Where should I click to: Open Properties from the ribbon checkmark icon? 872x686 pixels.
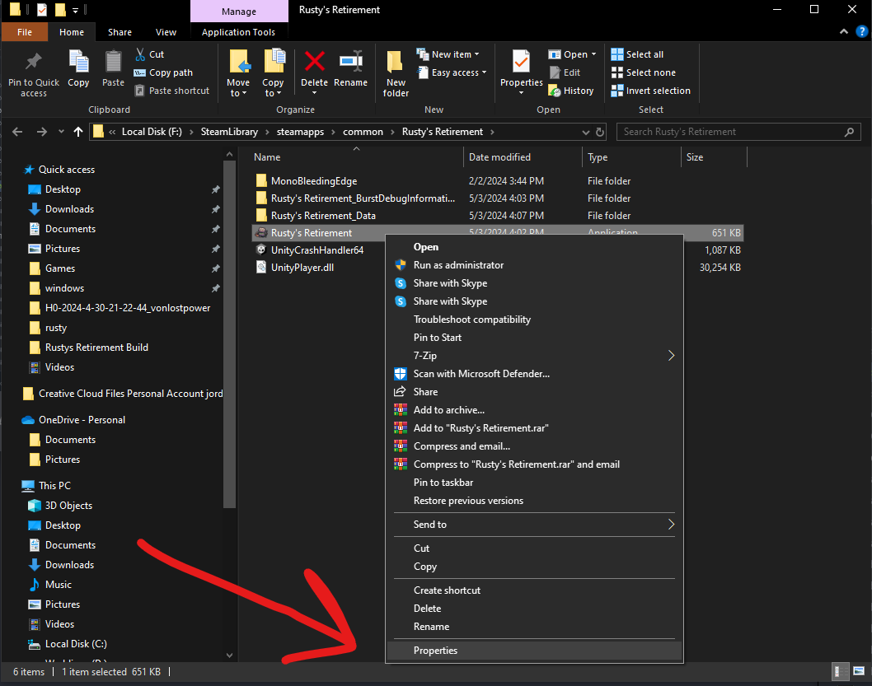pos(521,62)
